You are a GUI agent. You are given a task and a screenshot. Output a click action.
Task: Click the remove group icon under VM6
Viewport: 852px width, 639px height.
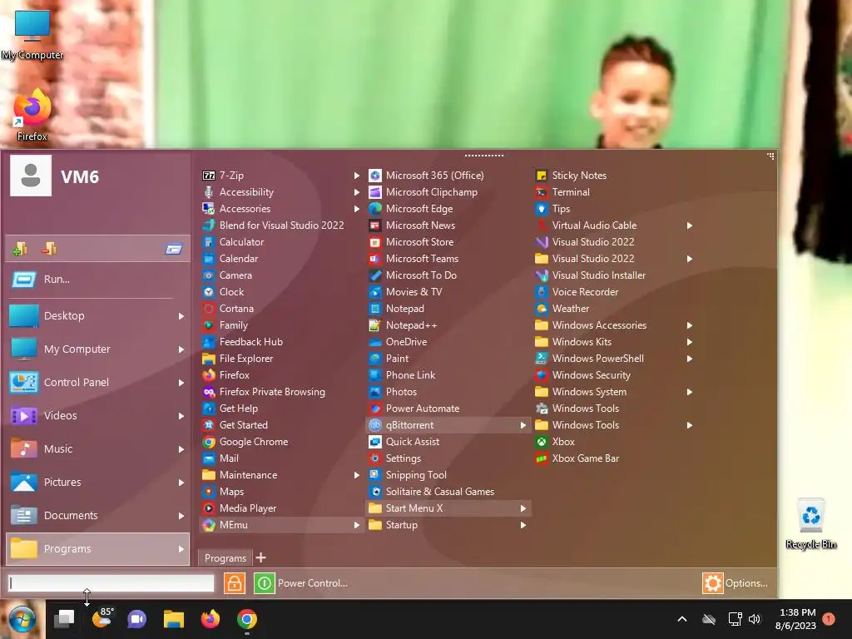click(x=49, y=249)
